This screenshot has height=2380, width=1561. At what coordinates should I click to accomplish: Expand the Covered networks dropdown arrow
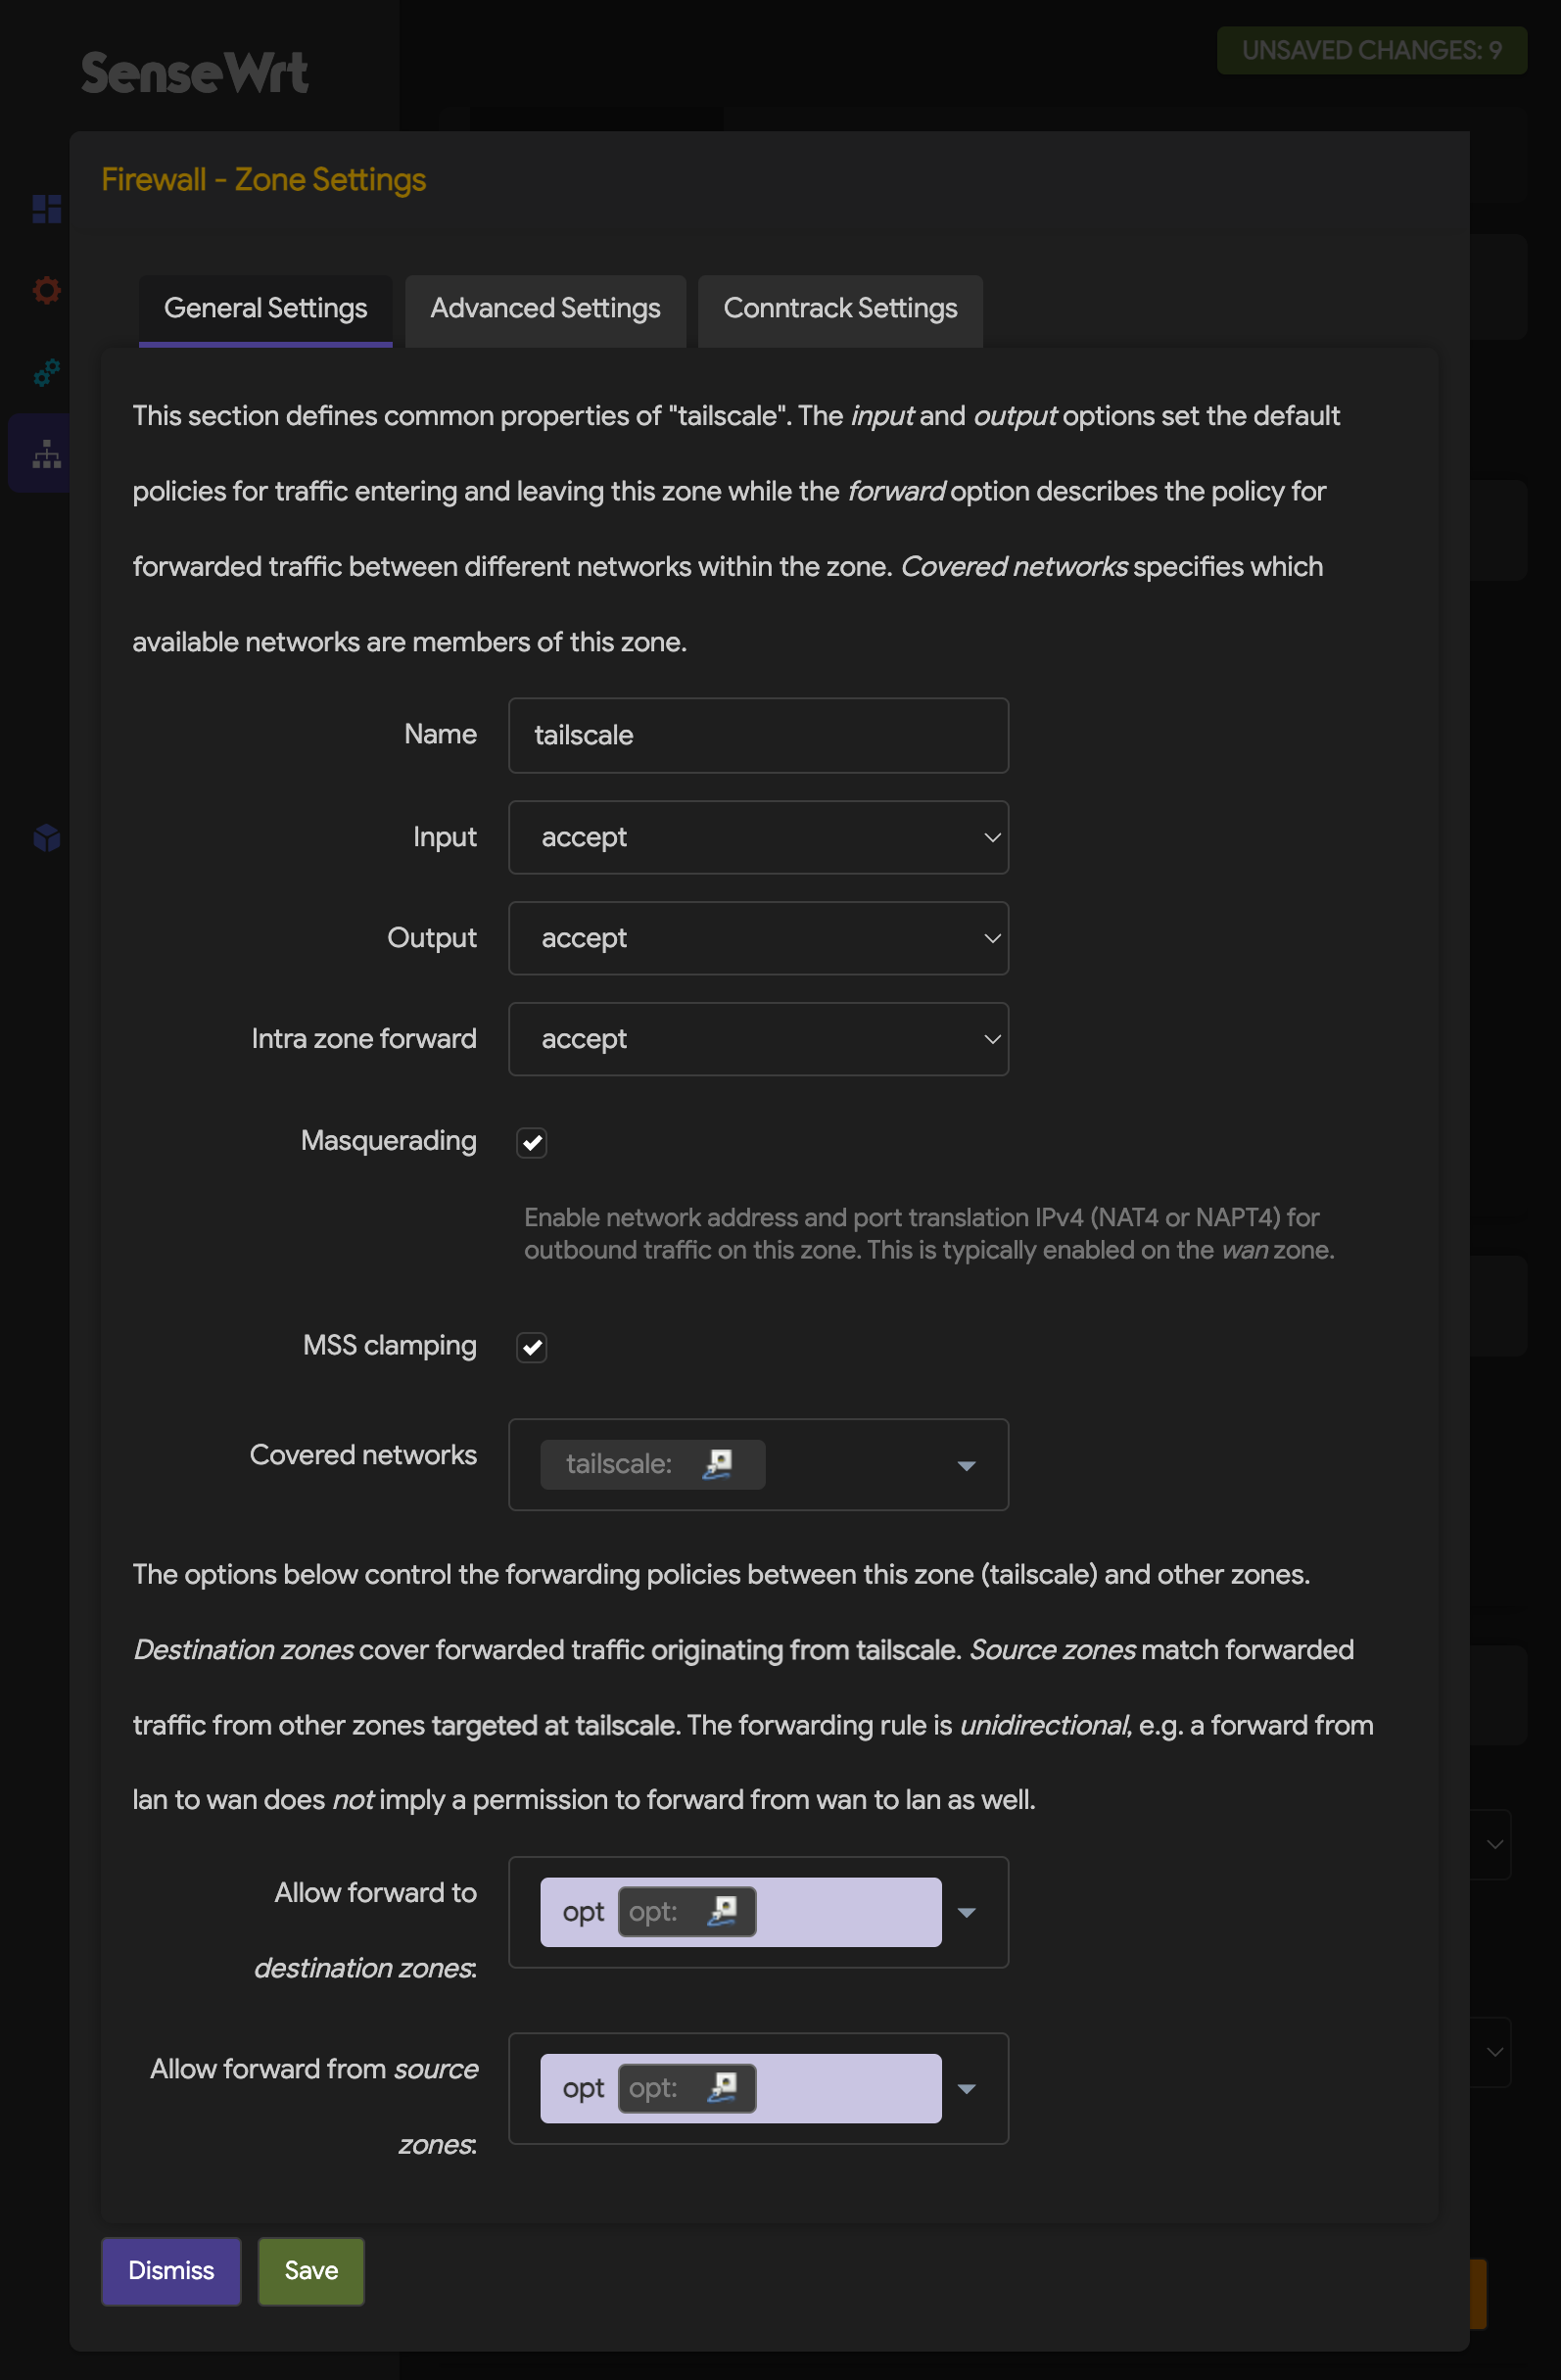pos(966,1465)
